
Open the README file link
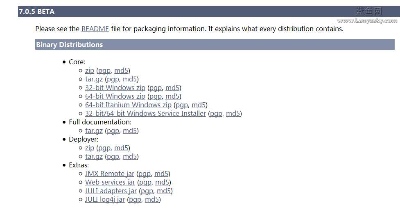pyautogui.click(x=95, y=29)
